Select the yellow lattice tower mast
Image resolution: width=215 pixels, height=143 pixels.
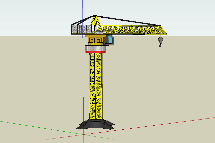[x=96, y=86]
